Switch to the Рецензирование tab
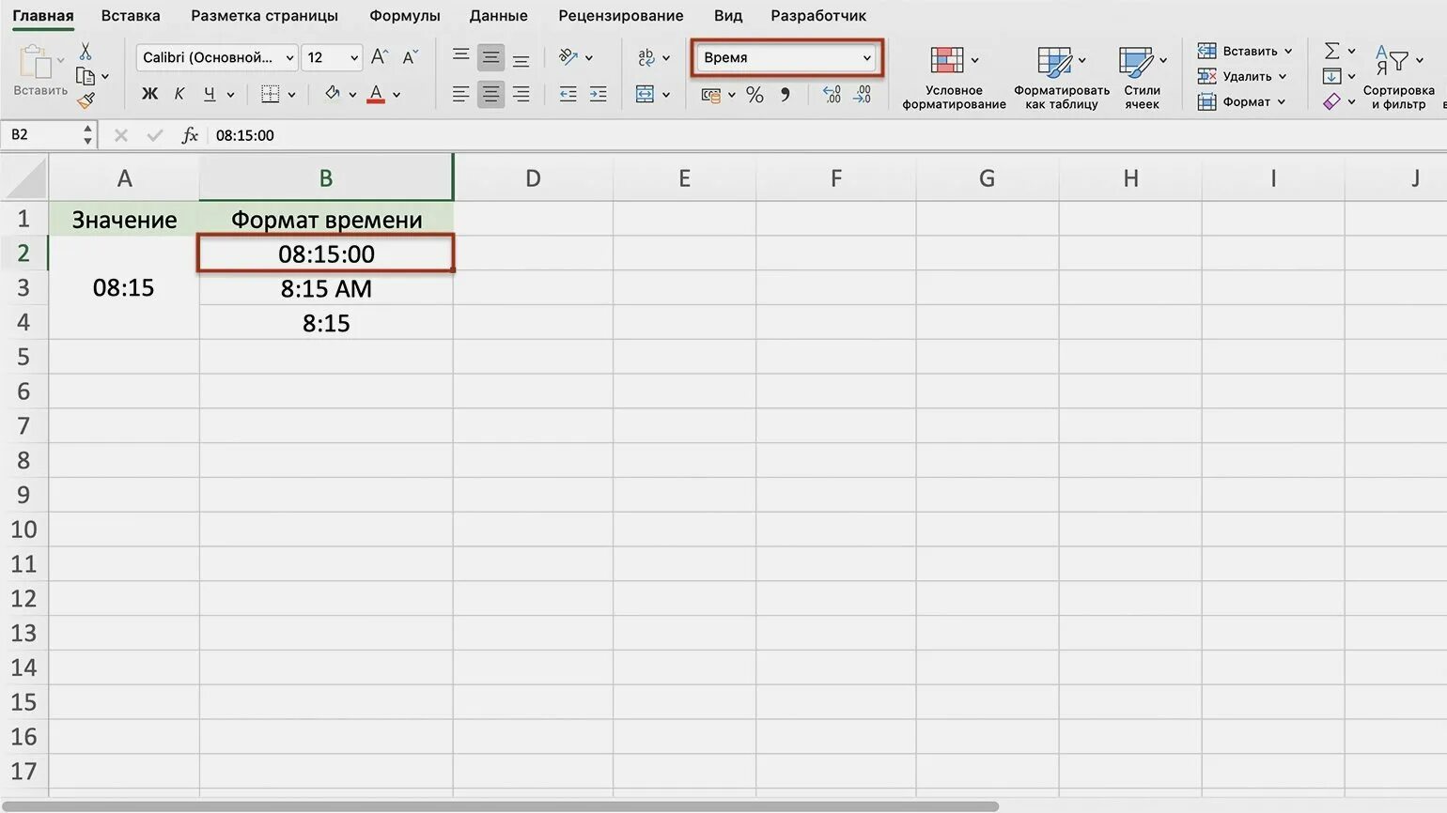The height and width of the screenshot is (813, 1447). point(620,16)
